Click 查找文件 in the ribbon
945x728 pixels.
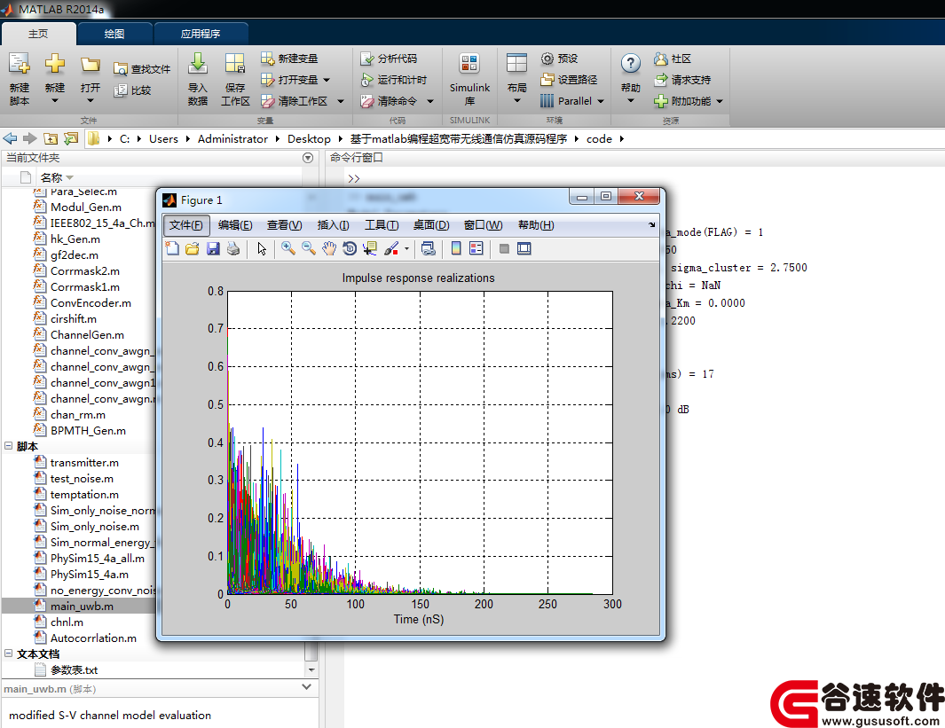click(142, 69)
